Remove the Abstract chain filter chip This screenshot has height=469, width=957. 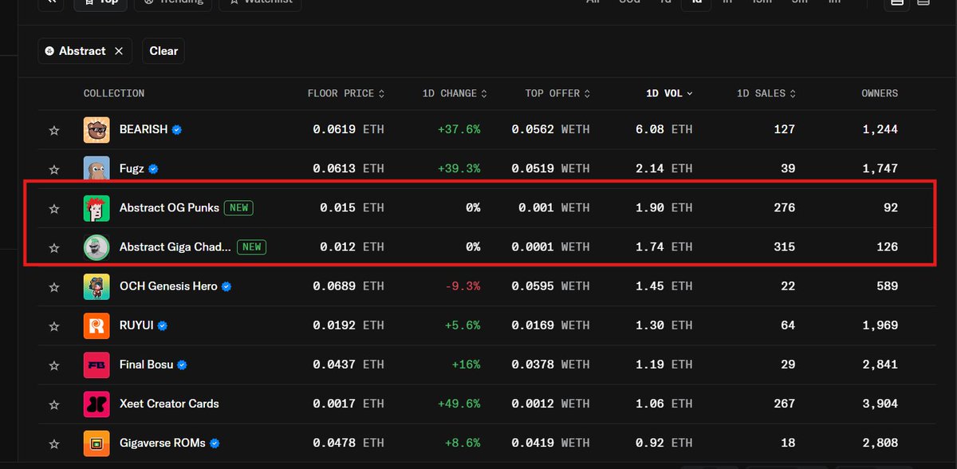click(119, 51)
